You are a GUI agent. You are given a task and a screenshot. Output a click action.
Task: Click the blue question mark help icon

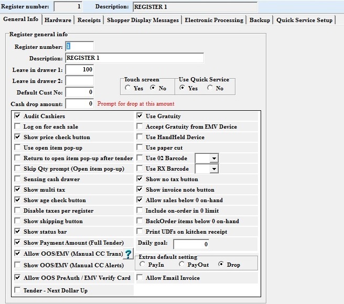128,255
